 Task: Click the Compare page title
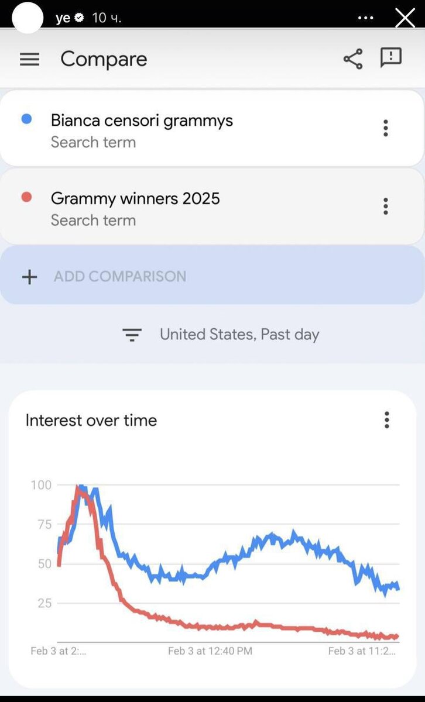104,59
